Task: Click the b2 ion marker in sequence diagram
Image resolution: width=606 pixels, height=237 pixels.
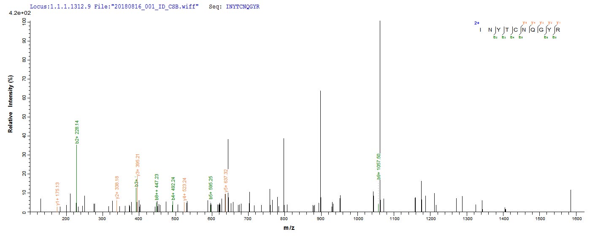Action: pos(495,38)
